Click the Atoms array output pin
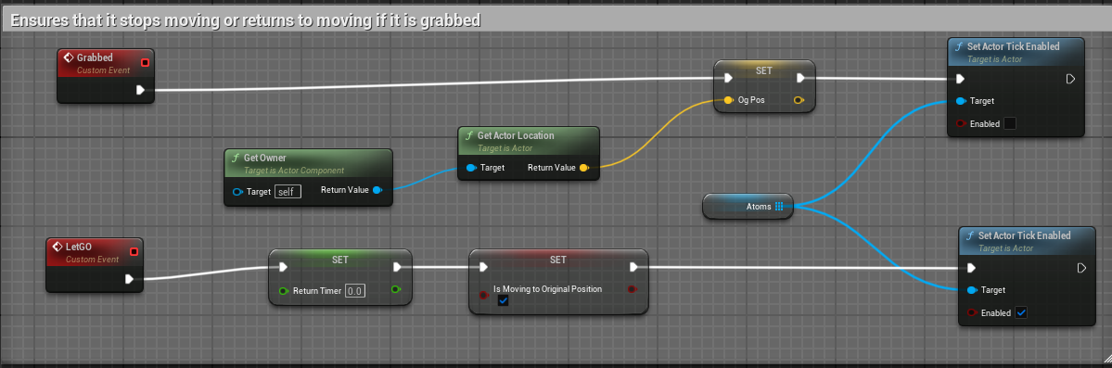Image resolution: width=1112 pixels, height=368 pixels. (779, 207)
